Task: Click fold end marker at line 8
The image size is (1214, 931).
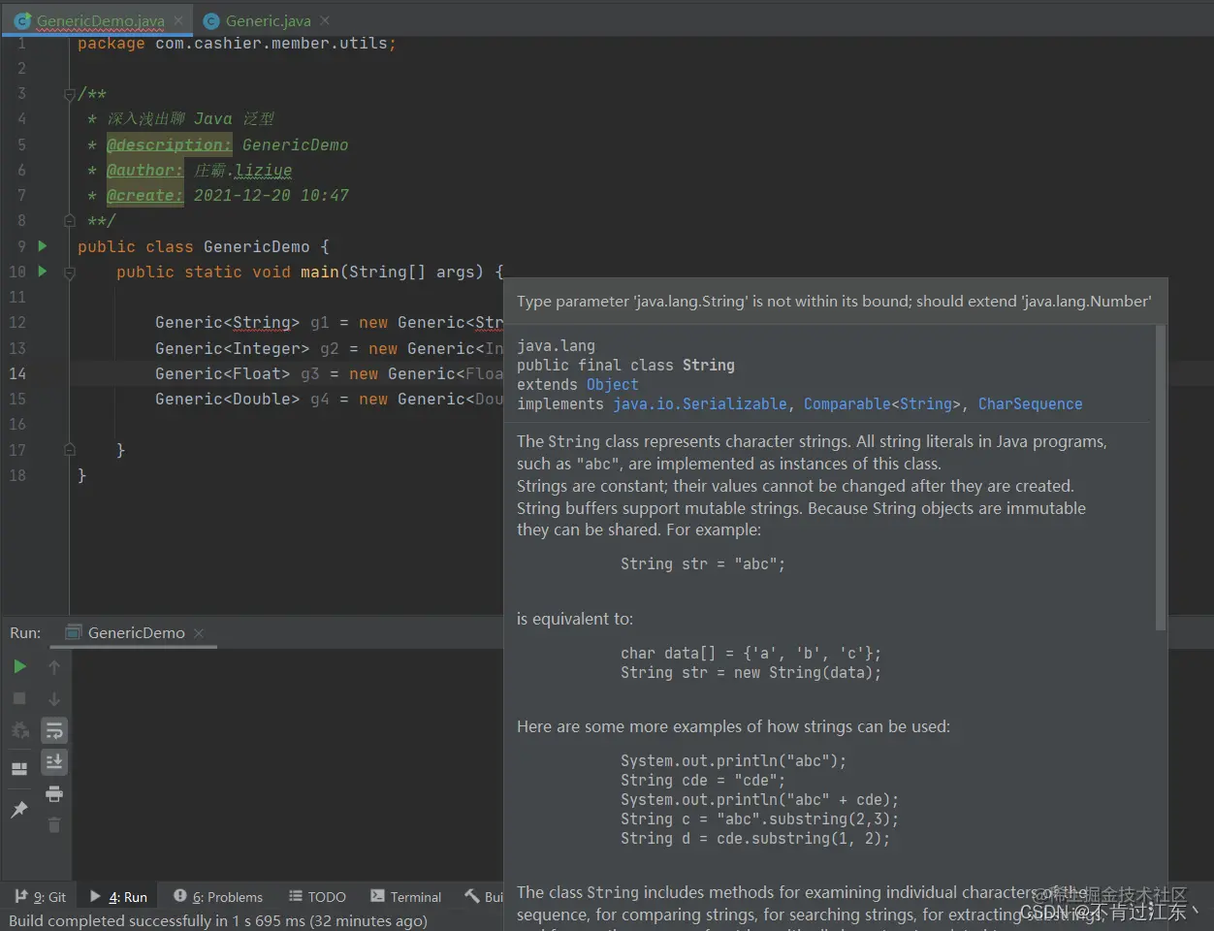Action: (x=69, y=220)
